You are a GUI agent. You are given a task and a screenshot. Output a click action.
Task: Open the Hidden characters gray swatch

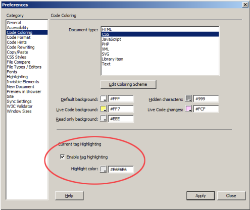(x=188, y=98)
